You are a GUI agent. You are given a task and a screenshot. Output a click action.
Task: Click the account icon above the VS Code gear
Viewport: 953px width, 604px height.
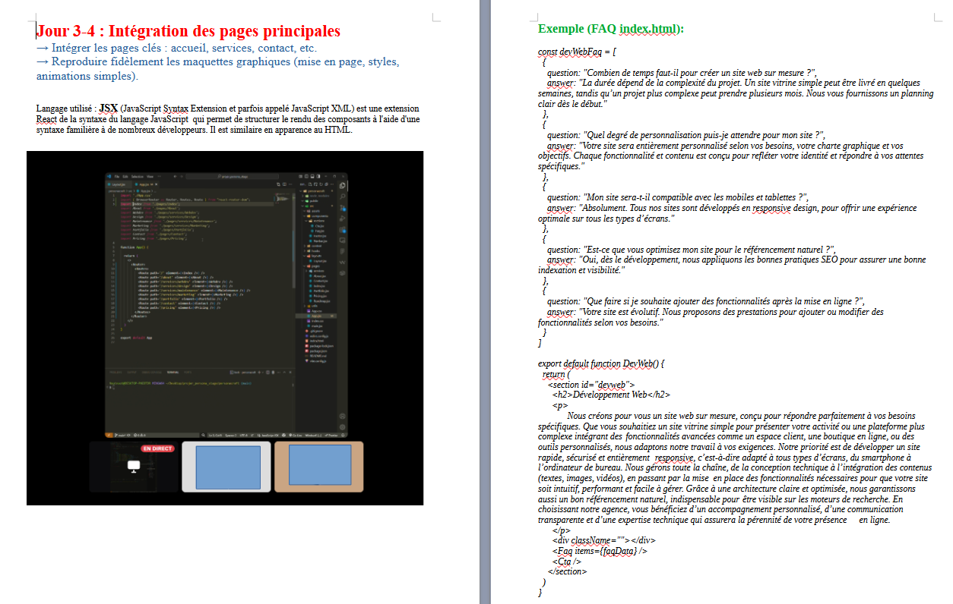[344, 416]
